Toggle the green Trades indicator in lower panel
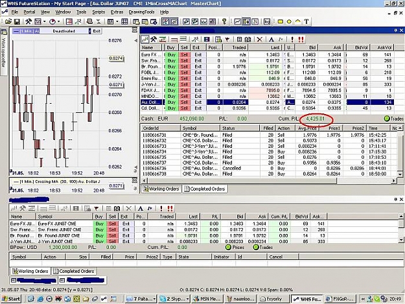The height and width of the screenshot is (304, 405). click(256, 248)
